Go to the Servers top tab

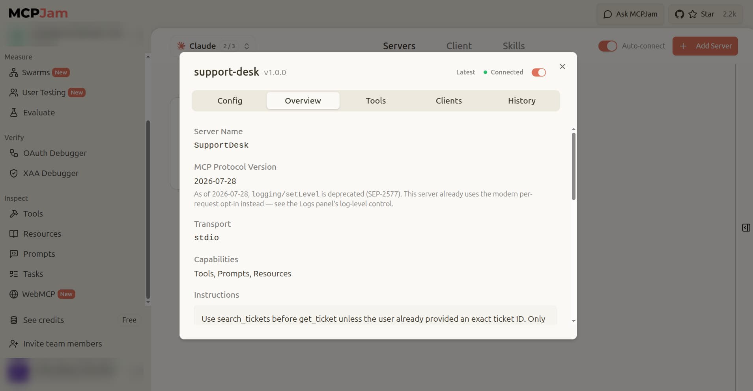pos(399,46)
